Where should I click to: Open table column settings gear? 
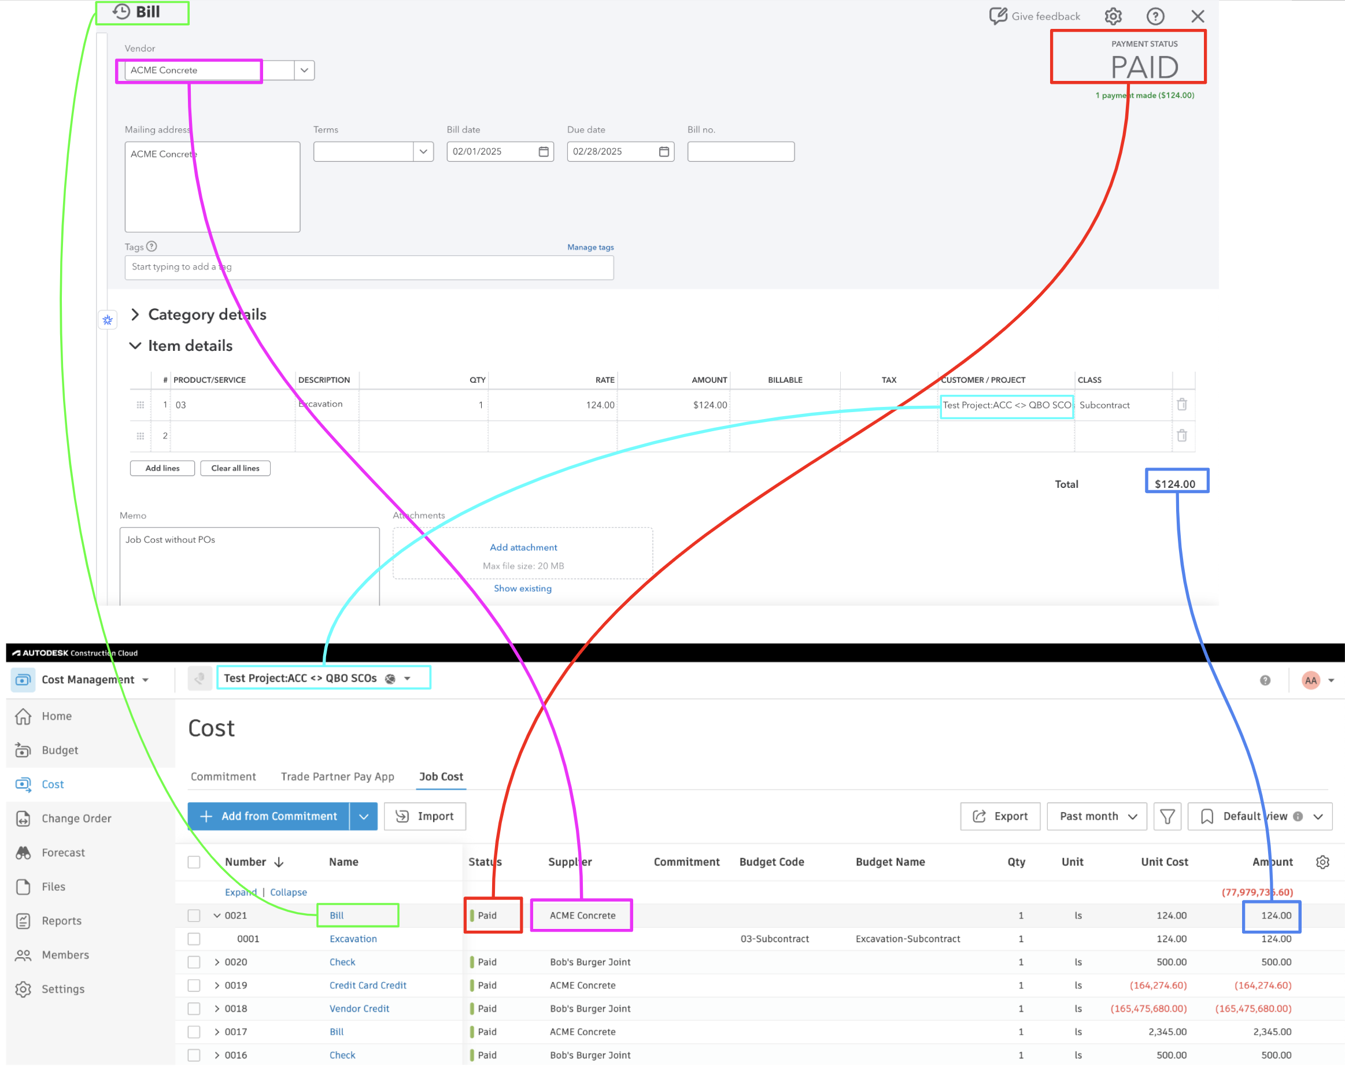tap(1322, 862)
